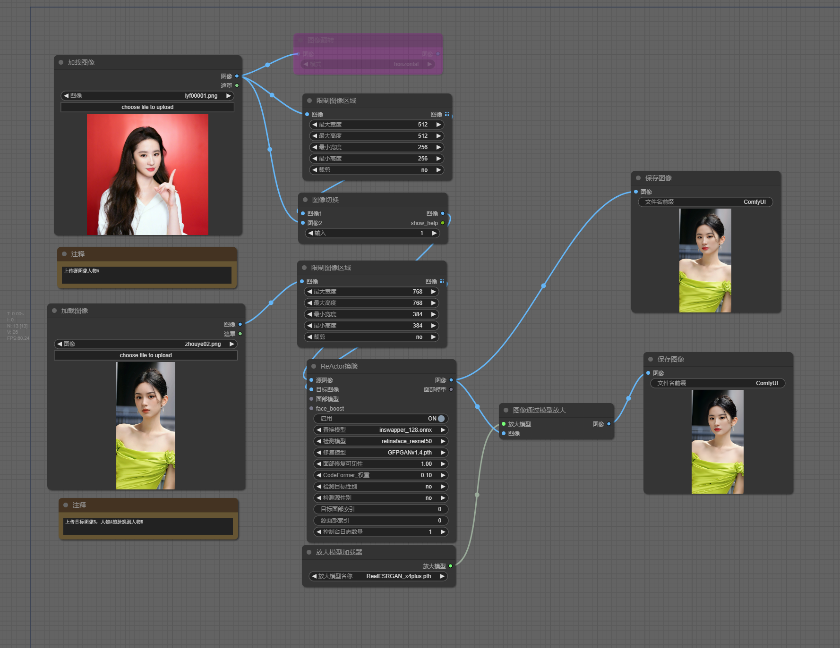Click the 放大模型 output socket of the loader
Image resolution: width=840 pixels, height=648 pixels.
(x=450, y=566)
